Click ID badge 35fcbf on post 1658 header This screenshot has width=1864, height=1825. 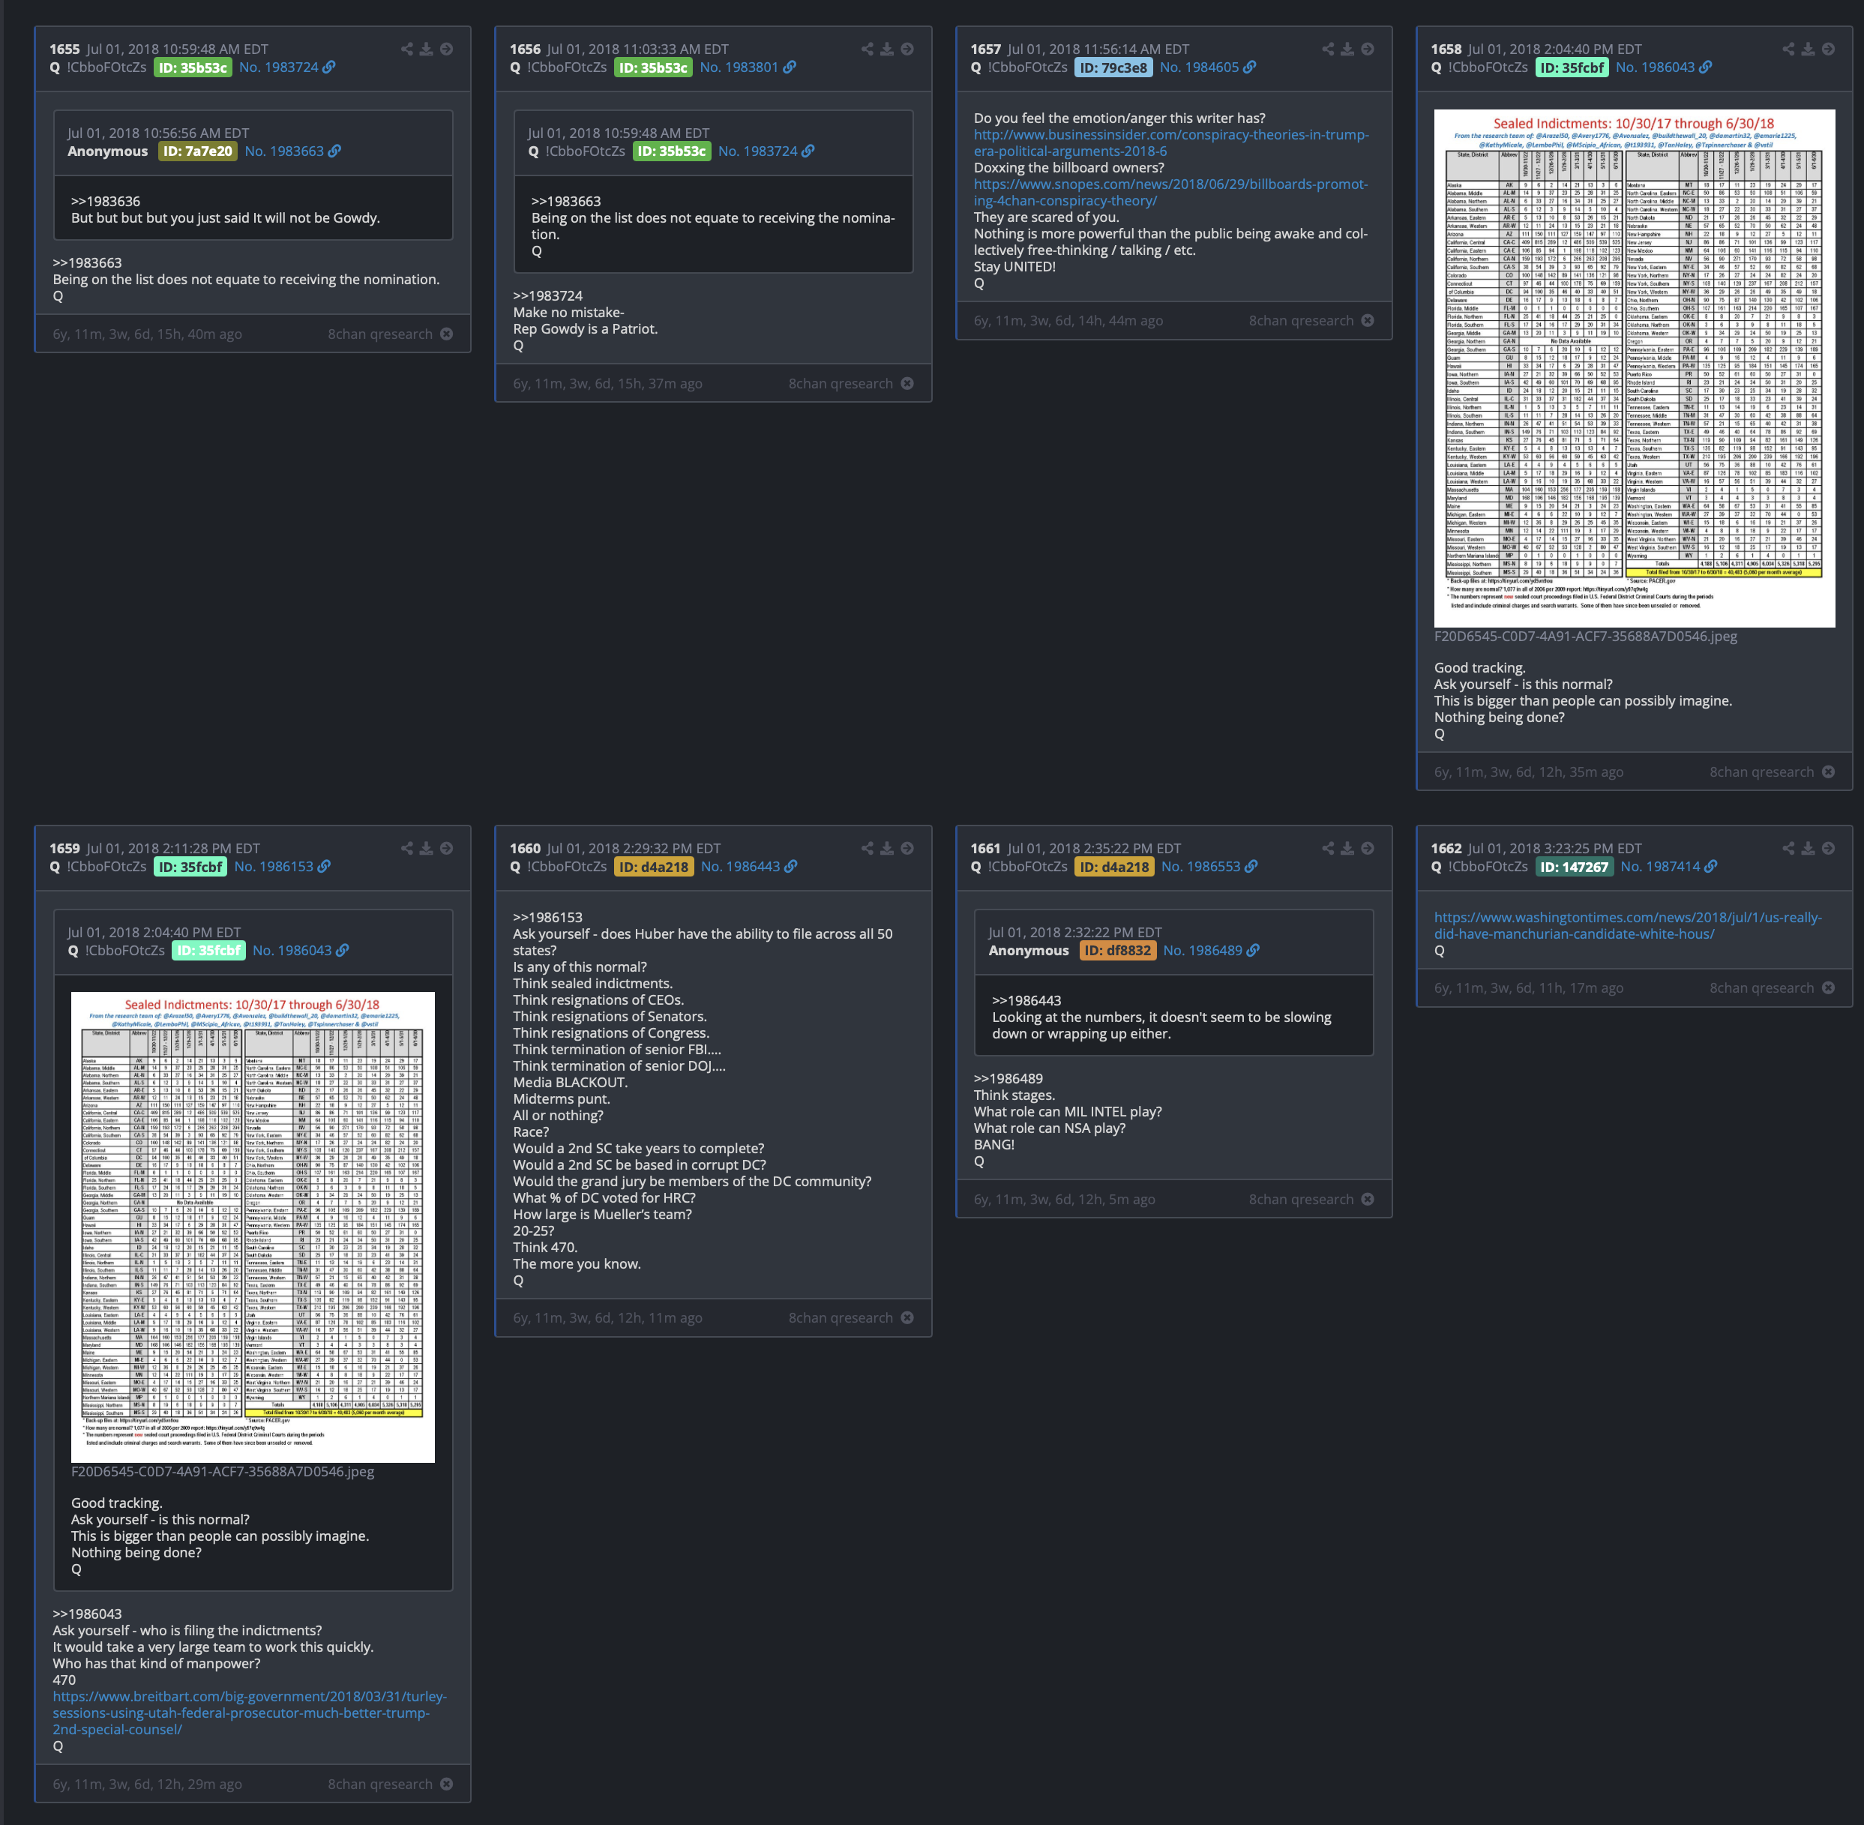coord(1572,67)
